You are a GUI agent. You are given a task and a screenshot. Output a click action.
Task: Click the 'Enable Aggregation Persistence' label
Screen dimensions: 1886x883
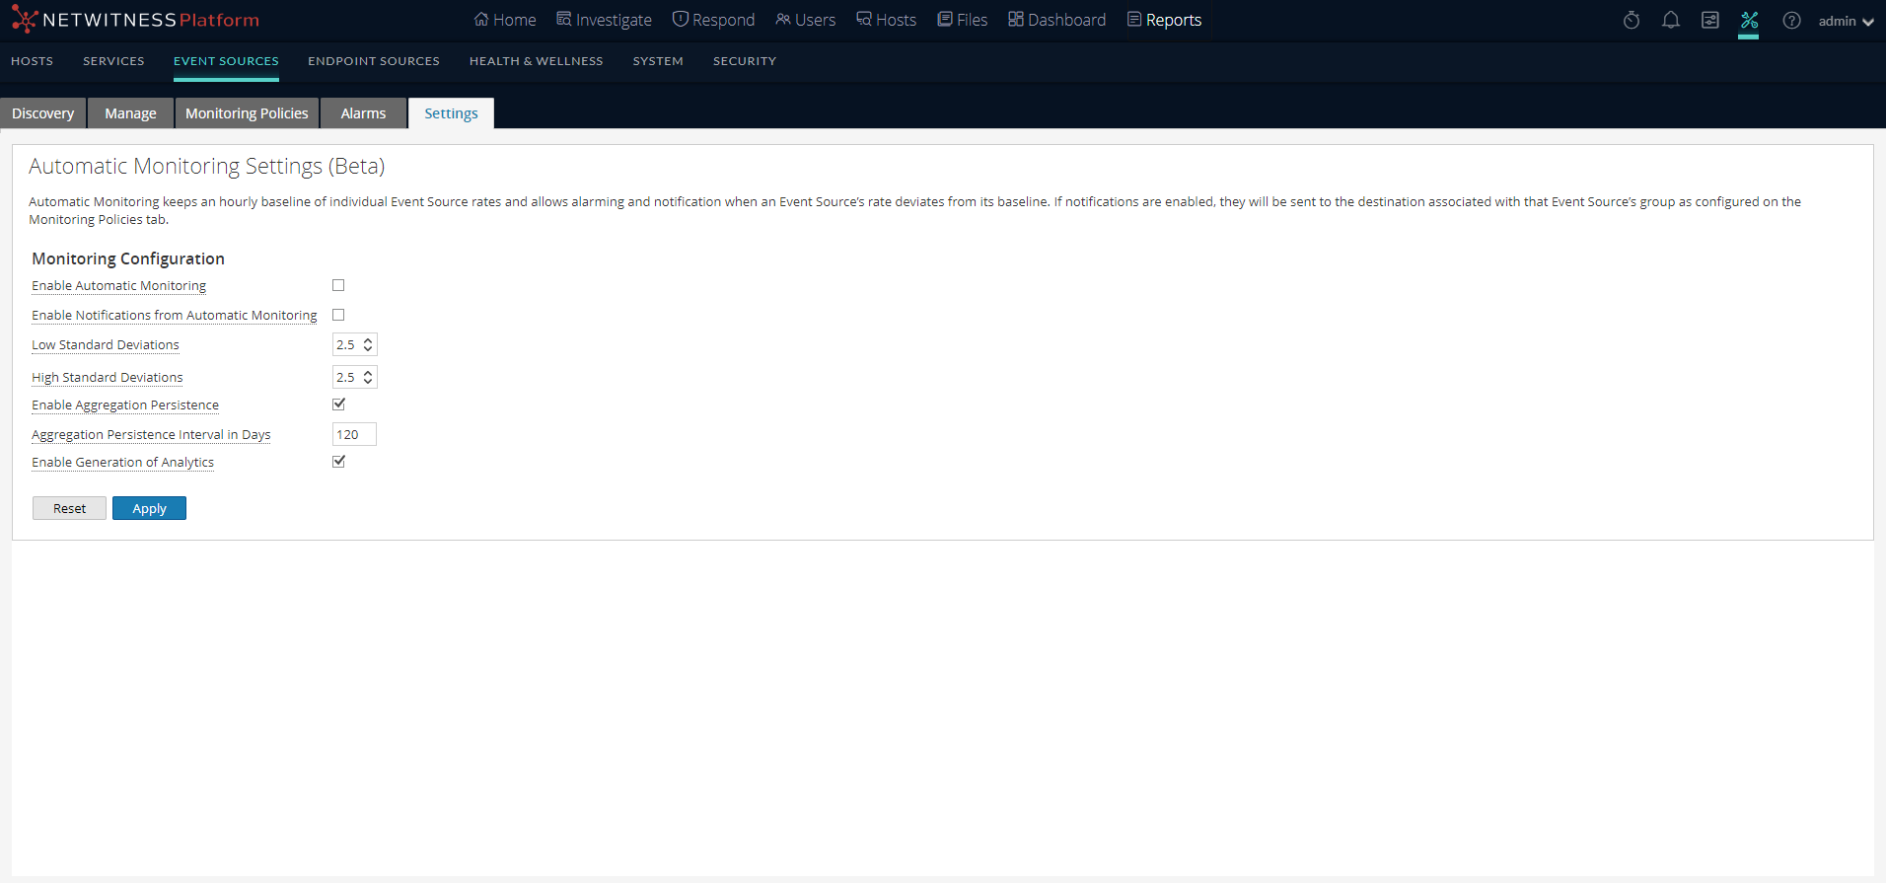pos(125,405)
